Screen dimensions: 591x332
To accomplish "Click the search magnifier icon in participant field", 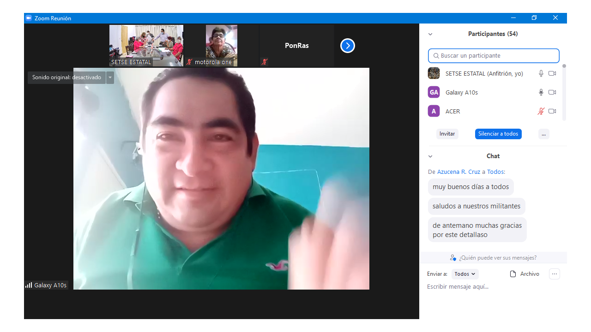I will (436, 56).
